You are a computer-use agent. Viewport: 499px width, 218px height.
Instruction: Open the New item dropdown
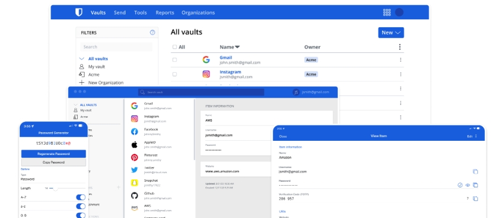[391, 32]
